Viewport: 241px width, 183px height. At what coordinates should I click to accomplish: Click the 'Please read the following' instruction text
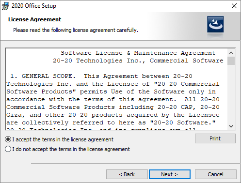76,30
